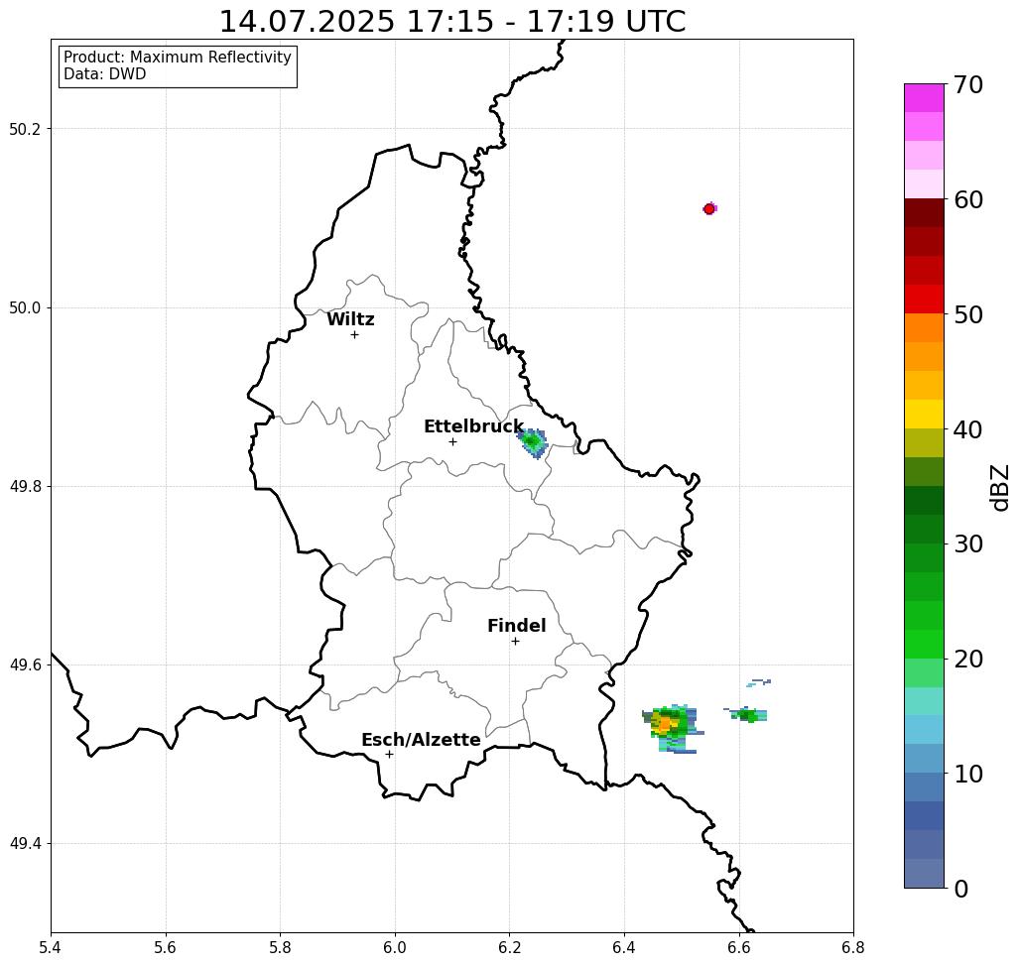1021x965 pixels.
Task: Click the dBZ colorbar unit label
Action: pos(999,487)
